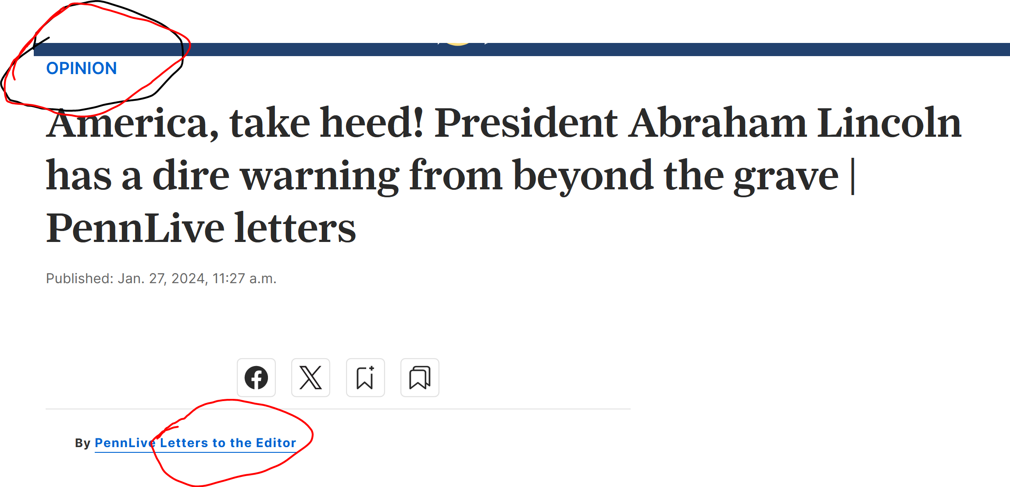Click the word "President" in the headline
Viewport: 1010px width, 487px height.
click(x=525, y=124)
